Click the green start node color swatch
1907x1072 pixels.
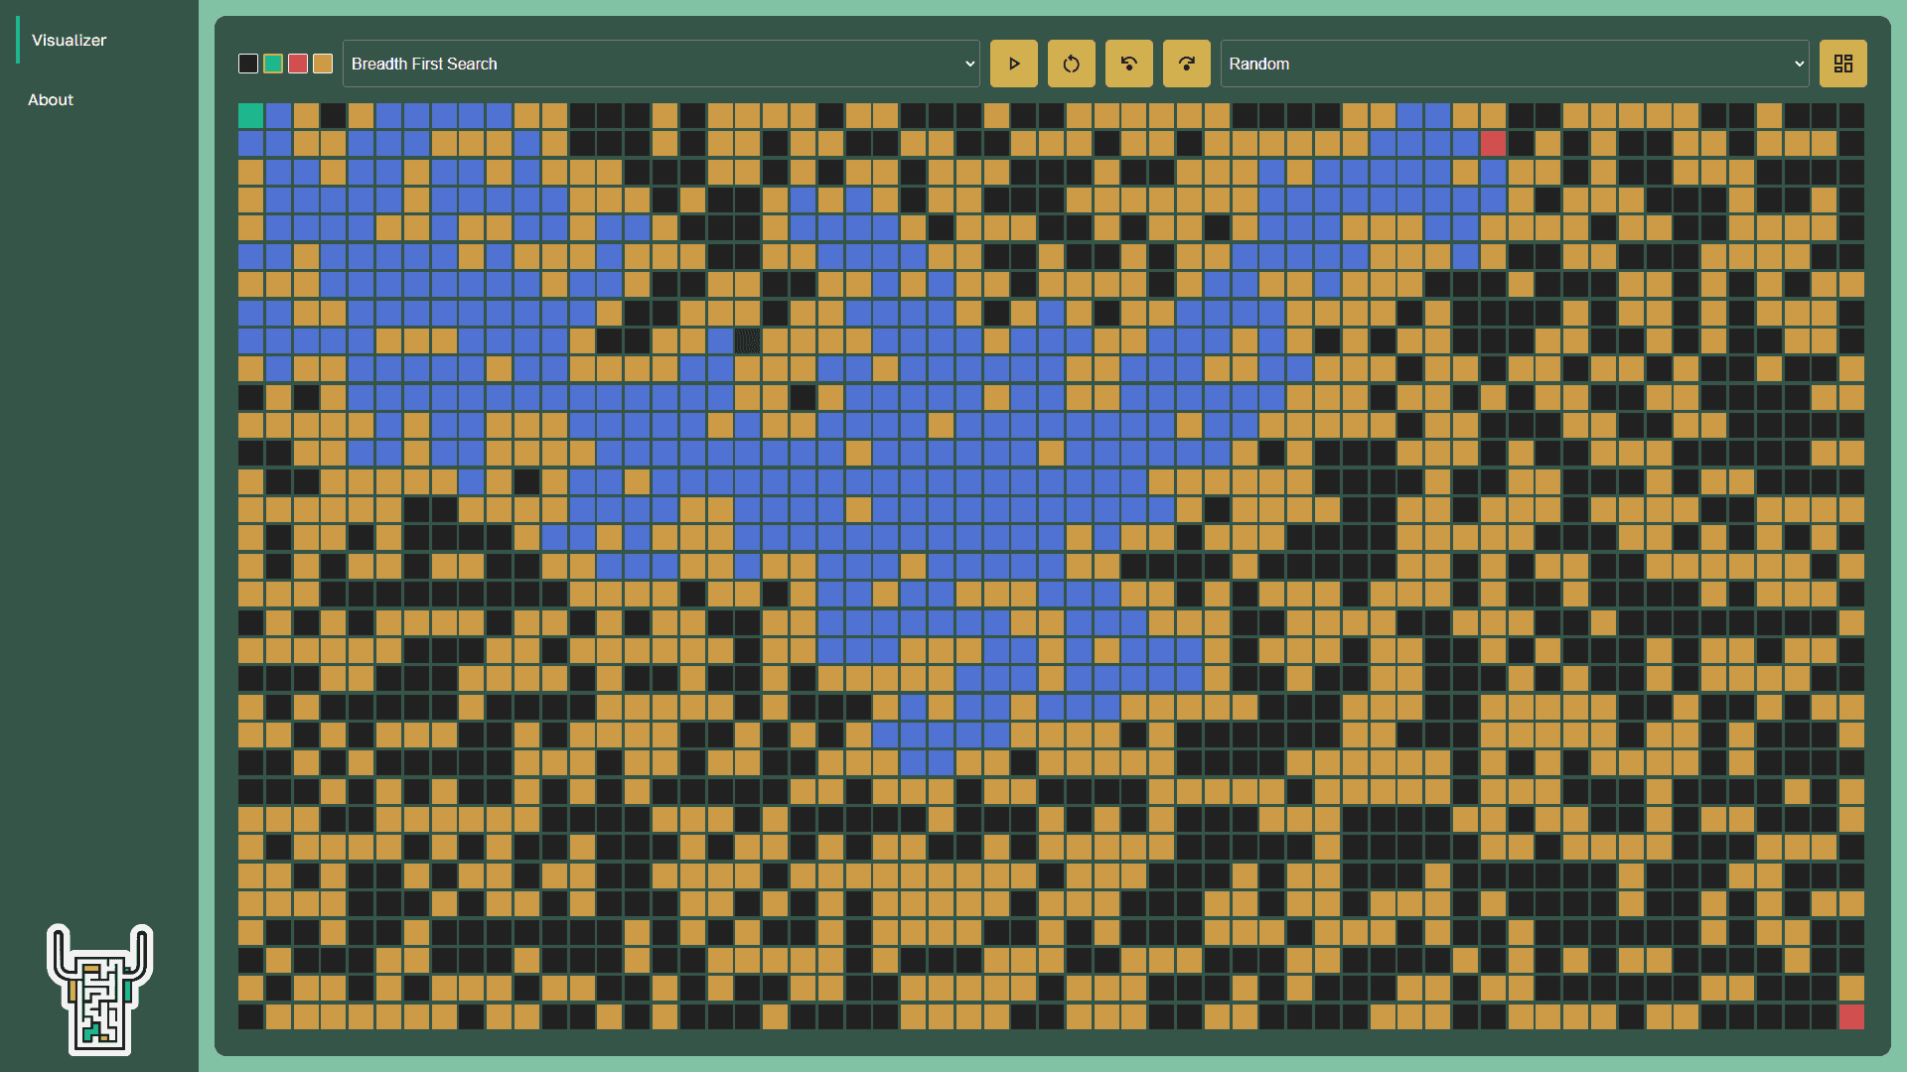272,63
